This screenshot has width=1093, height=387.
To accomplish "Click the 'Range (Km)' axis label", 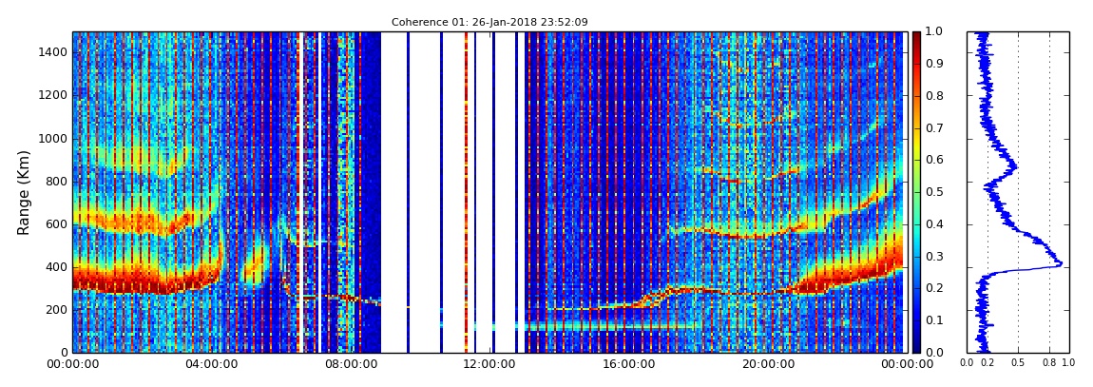I will 24,192.
